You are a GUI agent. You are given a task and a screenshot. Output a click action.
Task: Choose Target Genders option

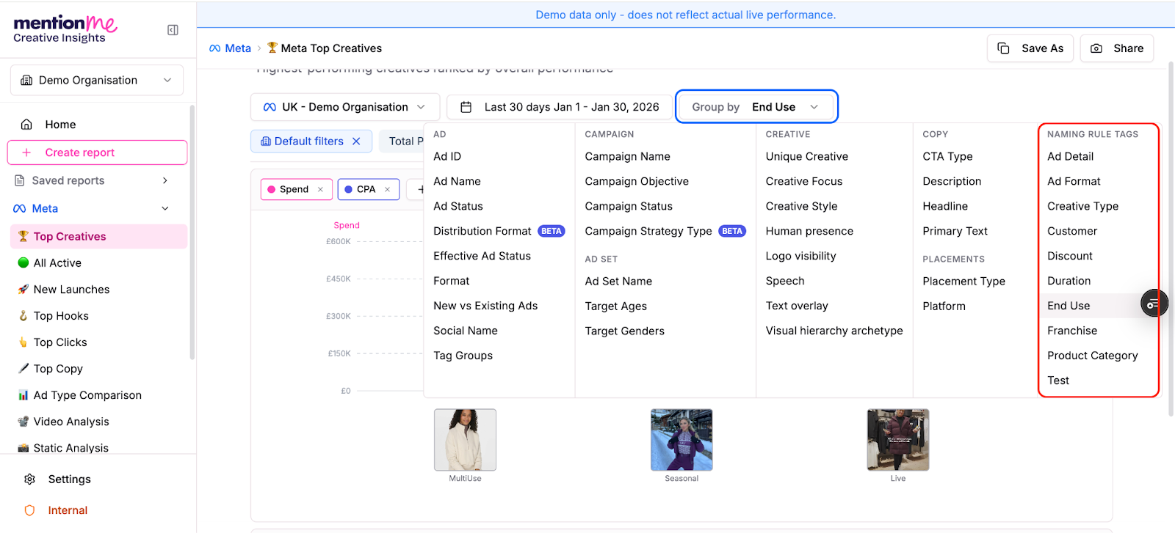point(624,331)
